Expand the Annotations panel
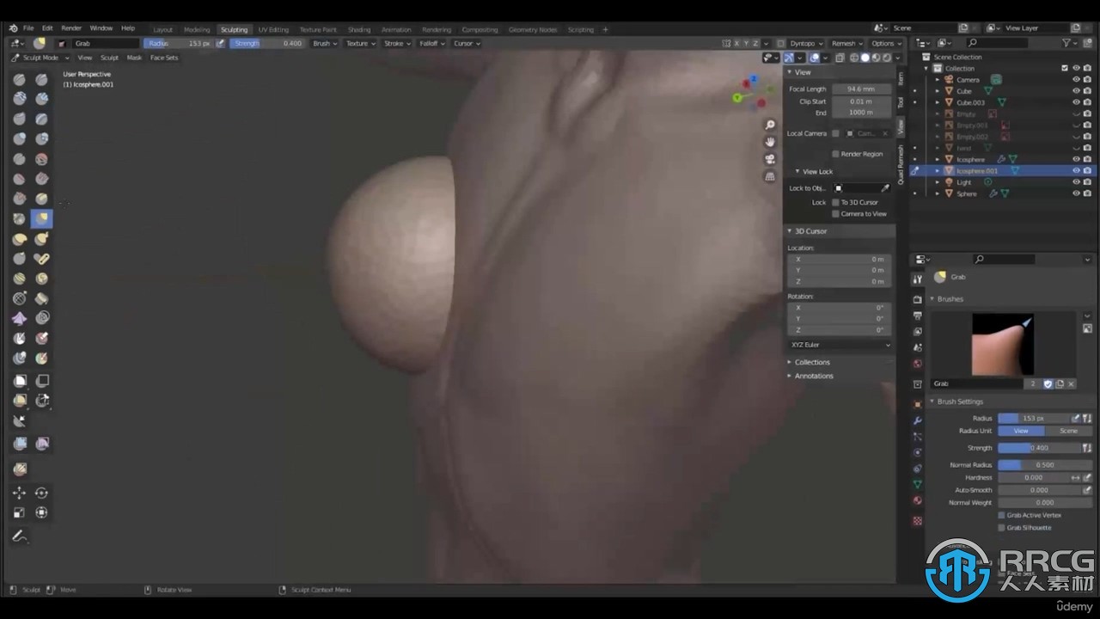 814,376
